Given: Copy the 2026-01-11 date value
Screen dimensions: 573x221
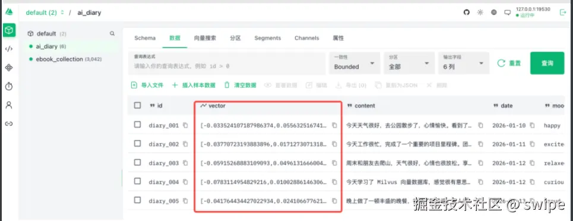Looking at the screenshot, I should click(x=533, y=144).
